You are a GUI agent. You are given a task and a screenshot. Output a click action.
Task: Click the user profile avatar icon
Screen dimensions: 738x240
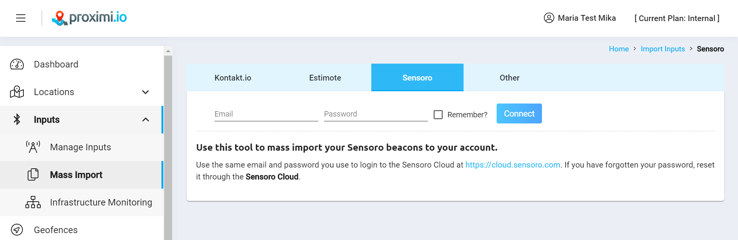[x=549, y=18]
